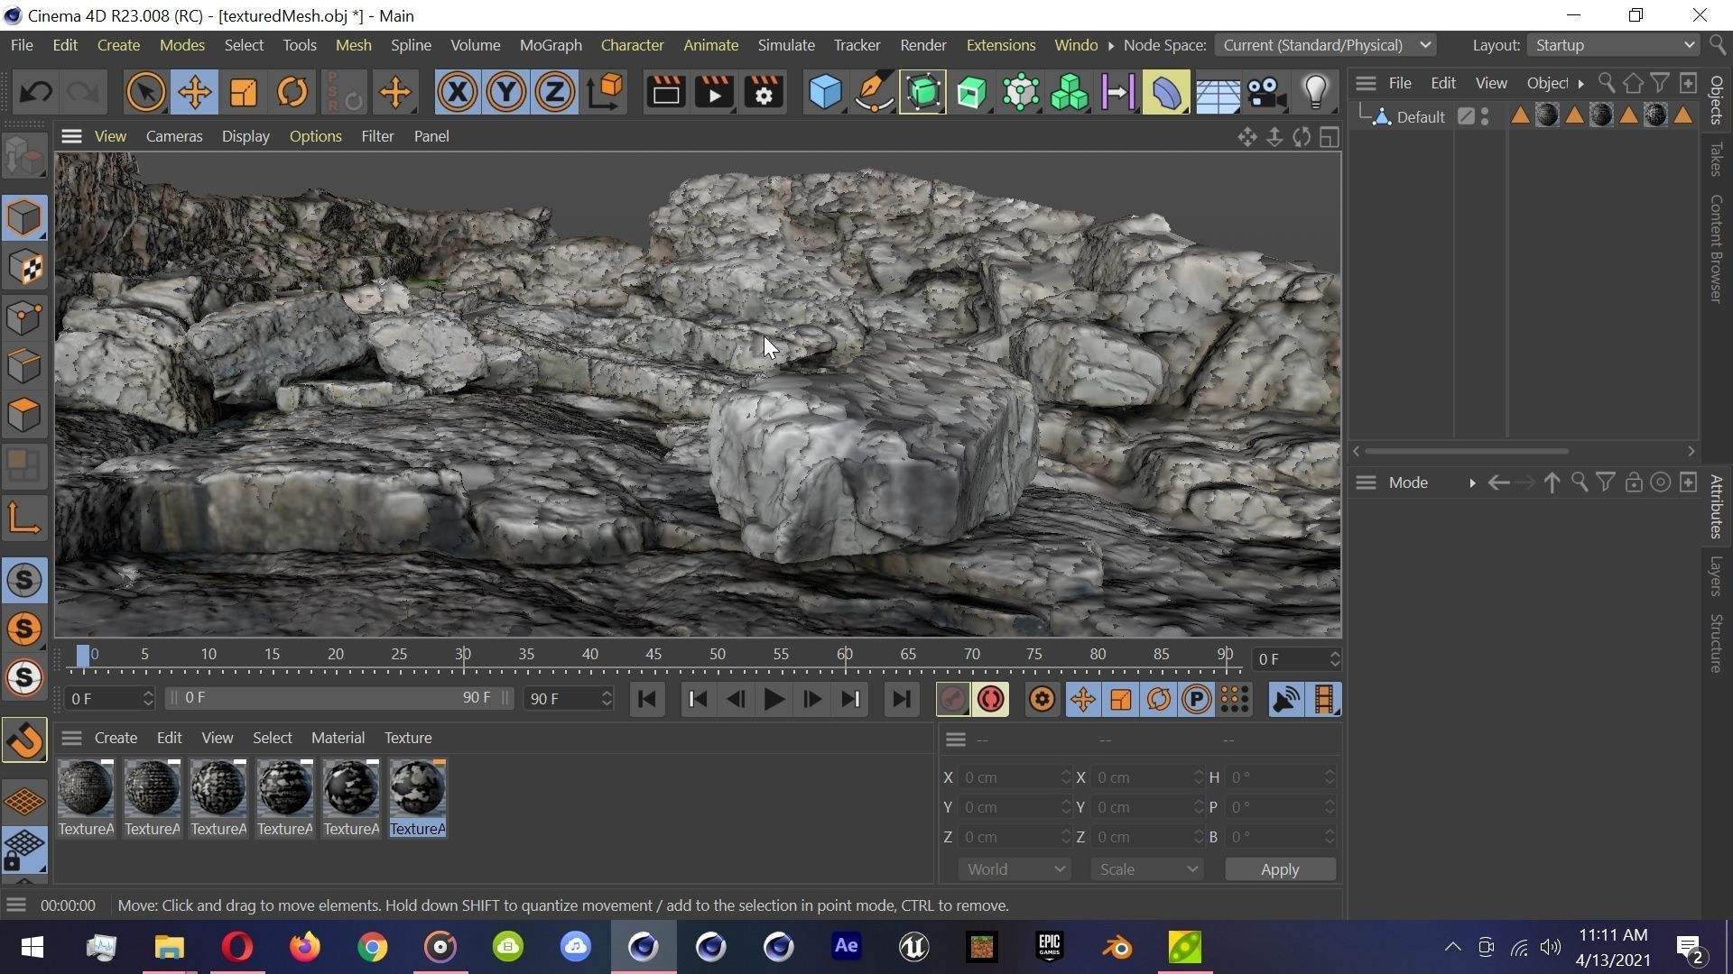Select the Spline Pen tool

click(874, 92)
